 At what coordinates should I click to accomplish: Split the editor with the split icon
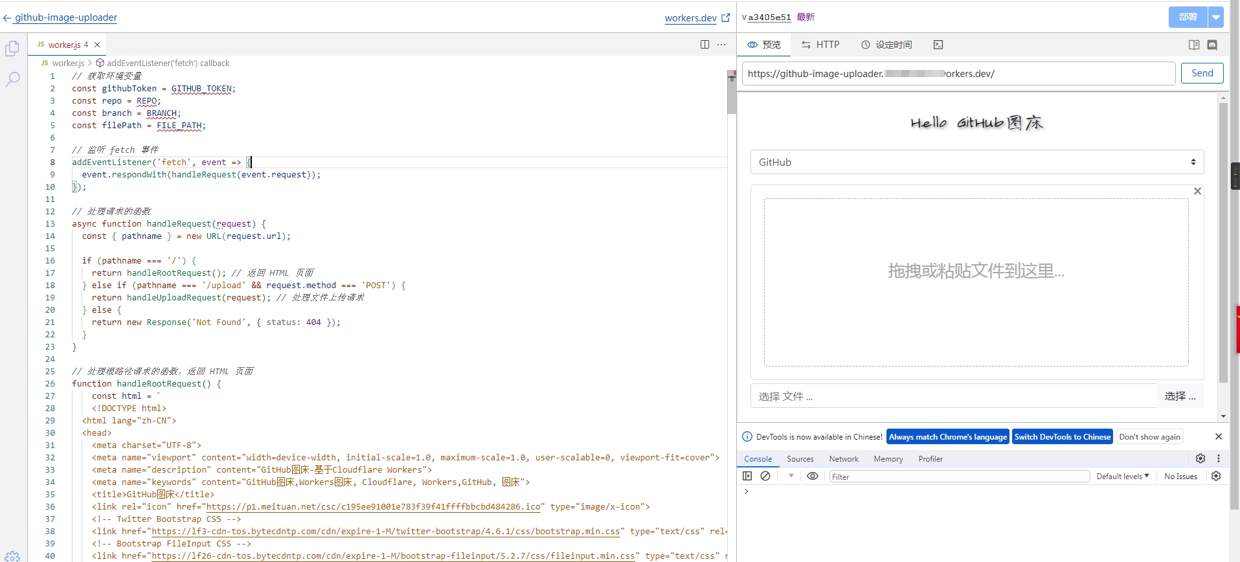(705, 45)
